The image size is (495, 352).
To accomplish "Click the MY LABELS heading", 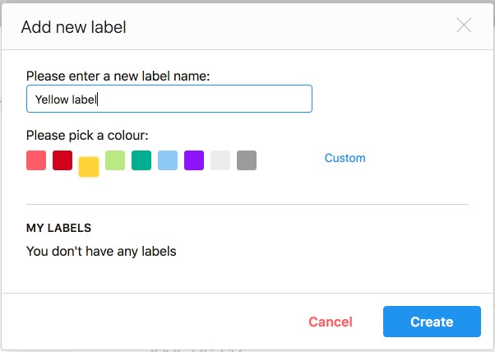I will point(58,228).
